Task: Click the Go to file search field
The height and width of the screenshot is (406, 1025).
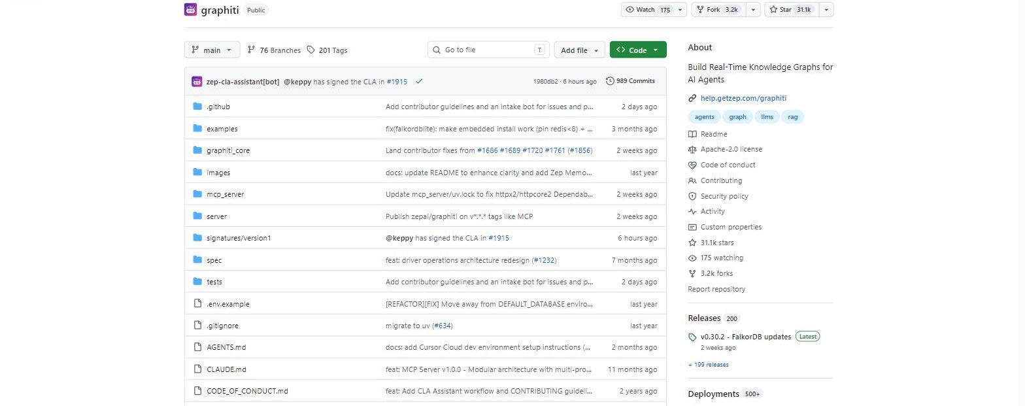Action: [x=489, y=50]
